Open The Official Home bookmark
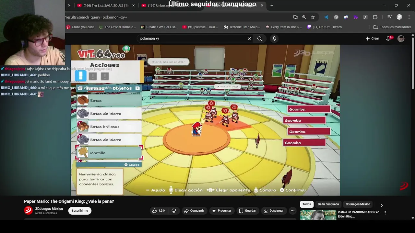The height and width of the screenshot is (233, 415). coord(117,27)
